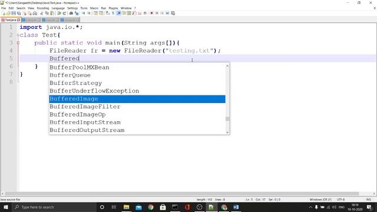The width and height of the screenshot is (377, 212).
Task: Open the File menu
Action: [x=4, y=8]
